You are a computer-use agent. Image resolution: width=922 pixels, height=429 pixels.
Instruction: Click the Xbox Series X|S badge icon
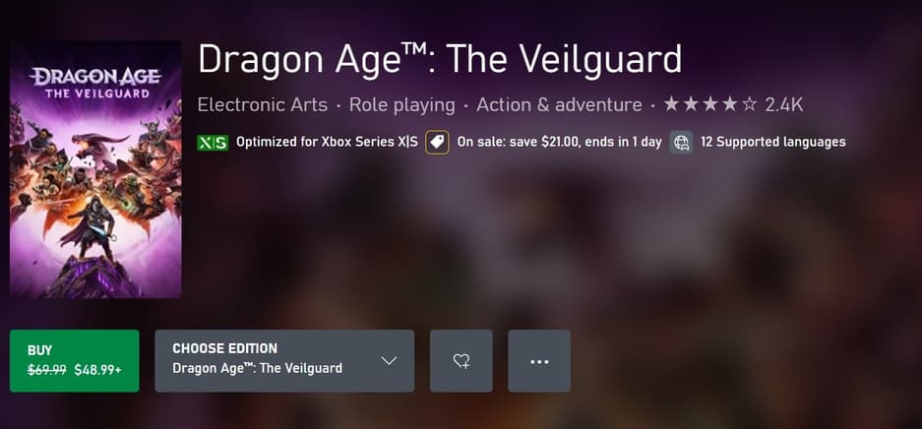tap(213, 143)
